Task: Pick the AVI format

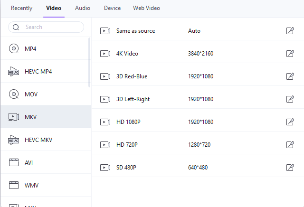Action: pos(29,163)
